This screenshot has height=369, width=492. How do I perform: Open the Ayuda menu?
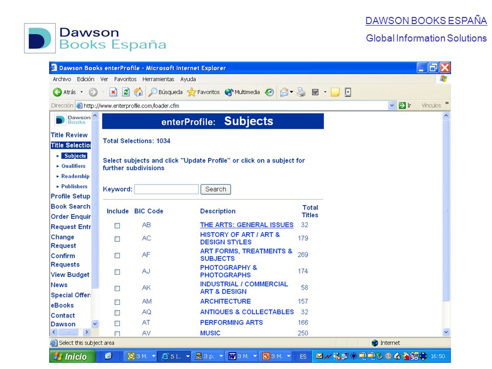pos(188,79)
